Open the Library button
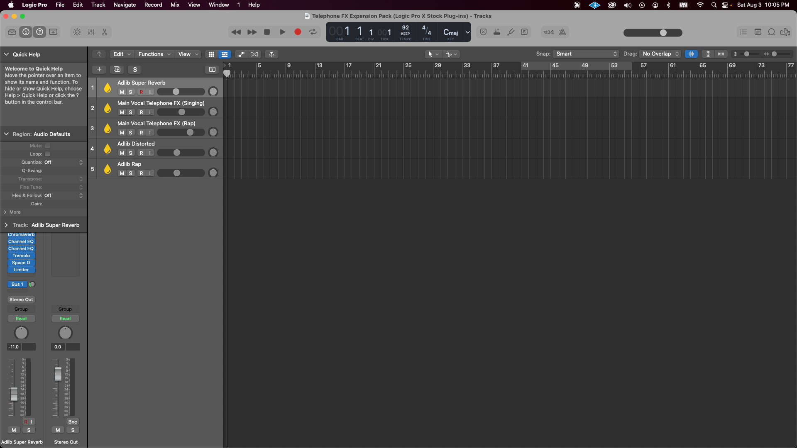 [12, 32]
